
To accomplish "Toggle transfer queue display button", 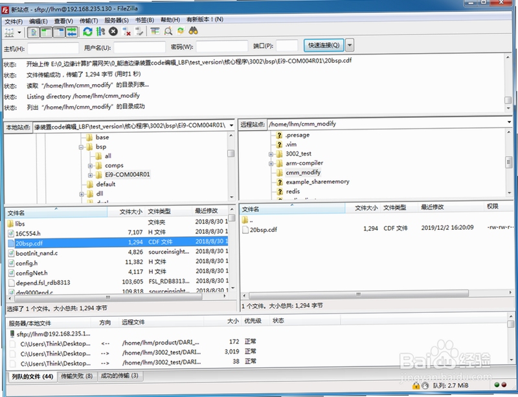I will click(x=71, y=32).
